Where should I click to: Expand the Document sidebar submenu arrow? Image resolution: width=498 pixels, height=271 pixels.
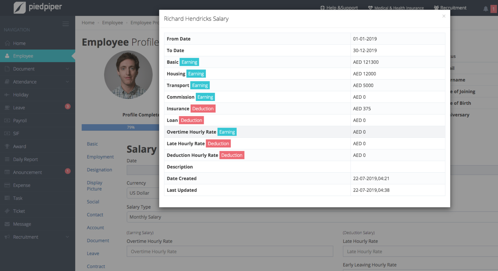point(67,69)
